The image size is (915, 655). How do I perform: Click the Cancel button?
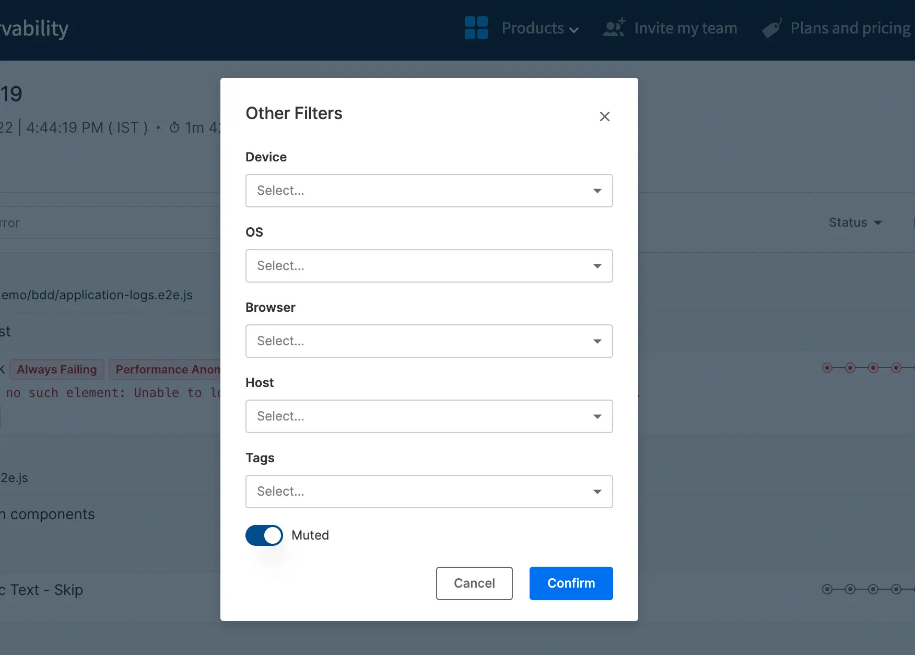[x=474, y=583]
